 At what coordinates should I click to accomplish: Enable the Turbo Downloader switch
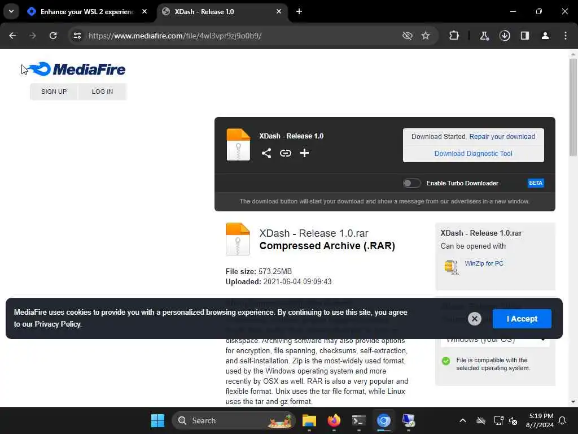pos(411,183)
